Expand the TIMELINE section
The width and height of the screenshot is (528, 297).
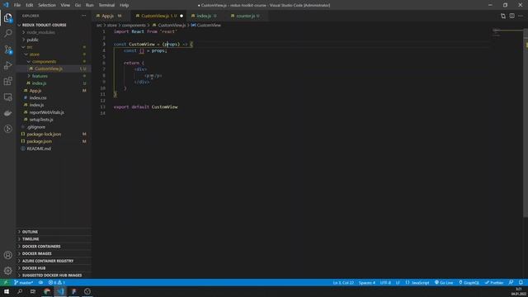[54, 239]
